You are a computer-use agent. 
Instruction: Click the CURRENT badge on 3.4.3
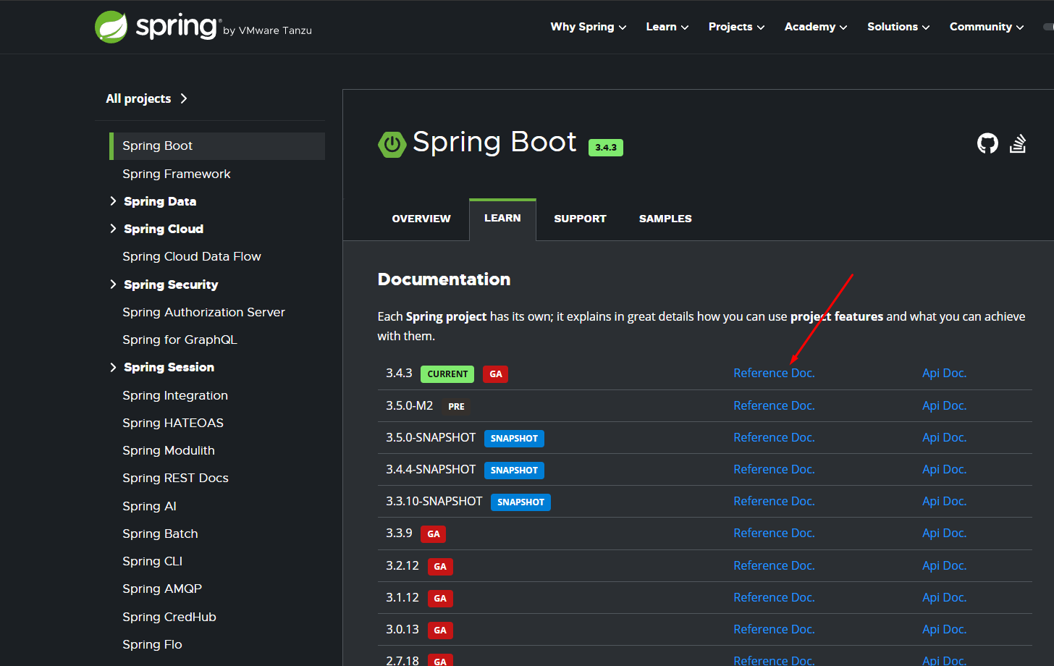[x=447, y=374]
